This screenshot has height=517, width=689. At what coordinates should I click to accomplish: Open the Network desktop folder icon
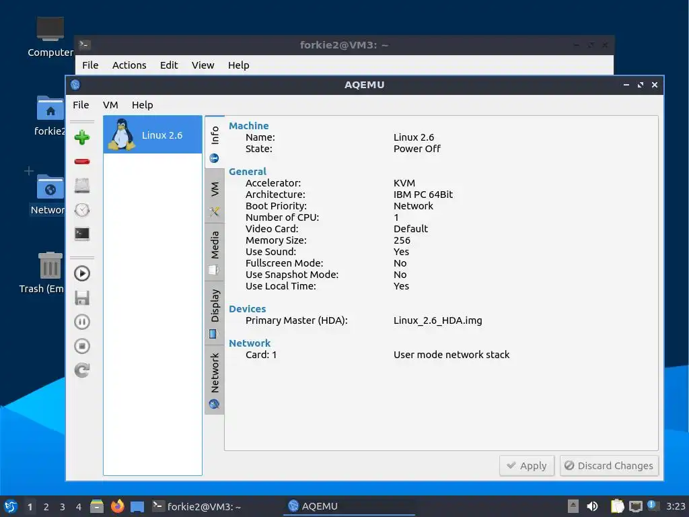(49, 195)
